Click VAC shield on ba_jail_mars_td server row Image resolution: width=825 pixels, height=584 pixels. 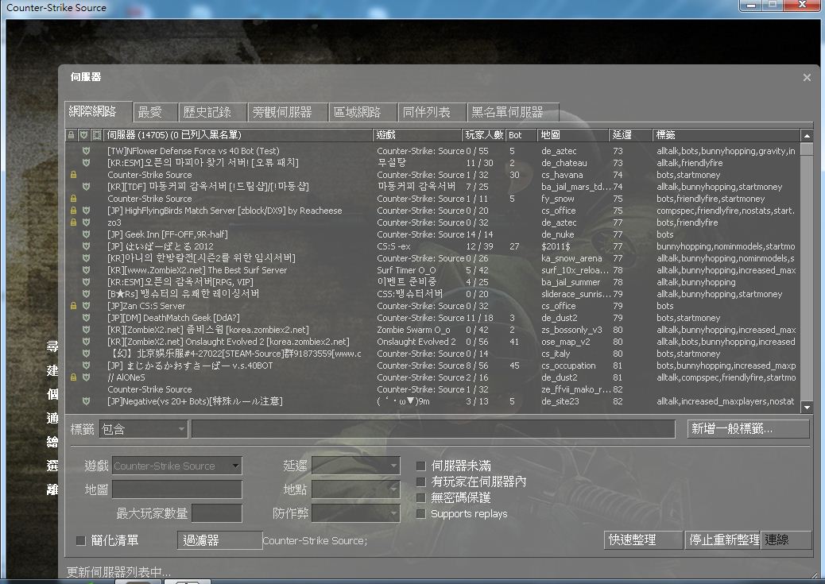[87, 187]
